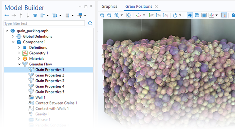Expand the Global Definitions node
The height and width of the screenshot is (134, 235).
click(x=13, y=37)
